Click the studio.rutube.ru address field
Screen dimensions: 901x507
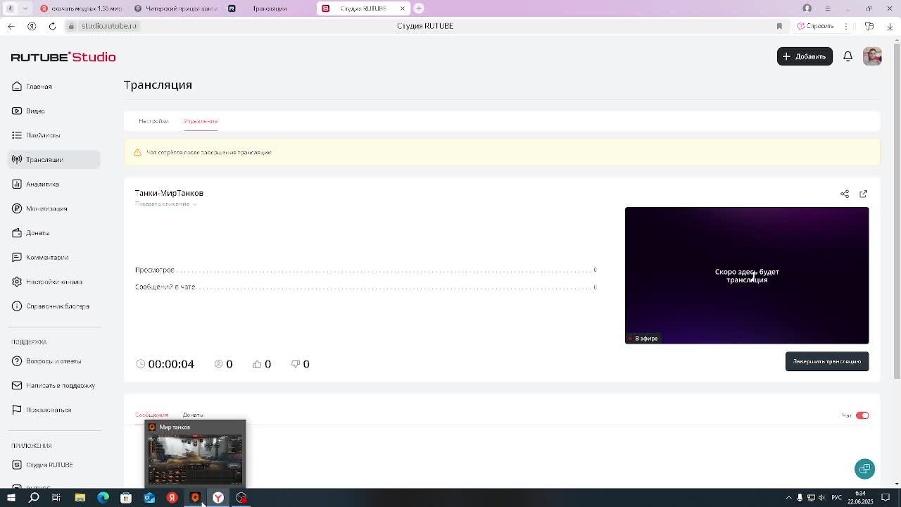pyautogui.click(x=109, y=26)
